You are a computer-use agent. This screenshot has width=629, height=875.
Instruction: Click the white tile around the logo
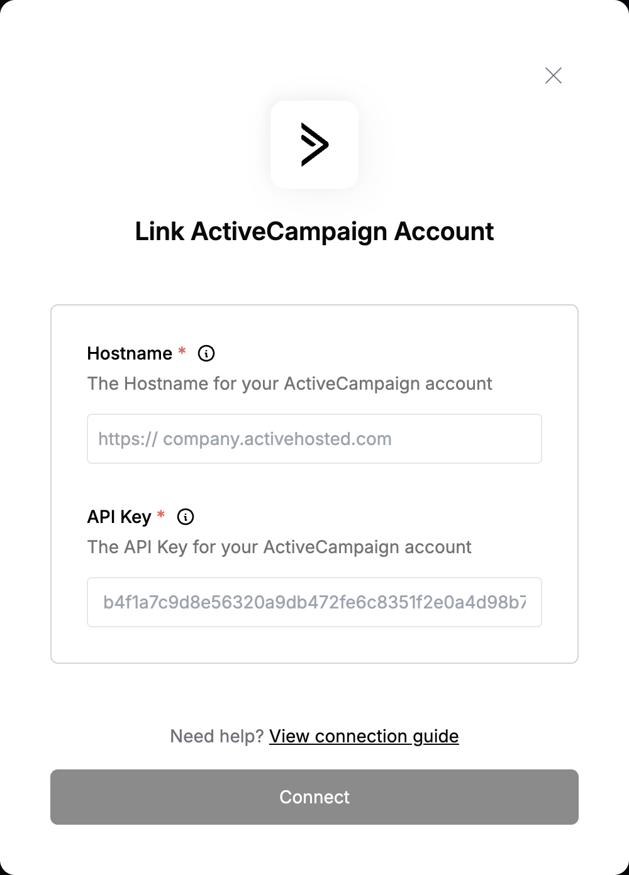pyautogui.click(x=314, y=145)
